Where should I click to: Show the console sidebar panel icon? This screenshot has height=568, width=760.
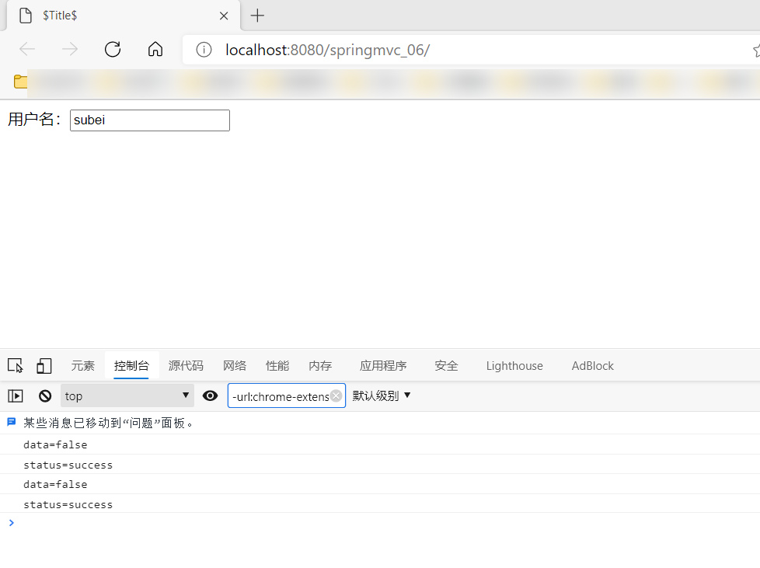(16, 396)
